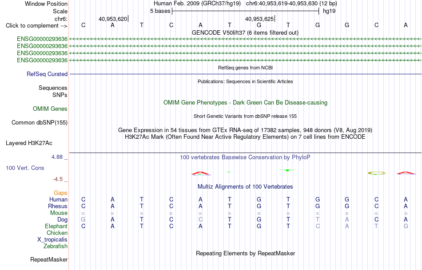Click the H3K27Ac Mark ENCODE track title
Screen dimensions: 422x270
245,137
